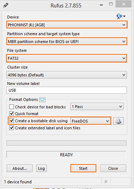Expand the Cluster size dropdown
134x189 pixels.
pyautogui.click(x=66, y=75)
